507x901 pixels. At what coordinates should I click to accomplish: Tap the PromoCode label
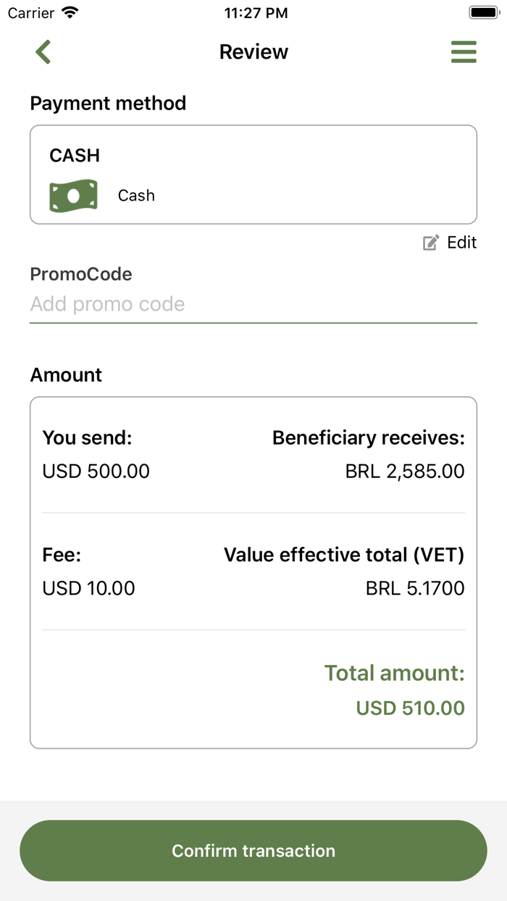[81, 275]
